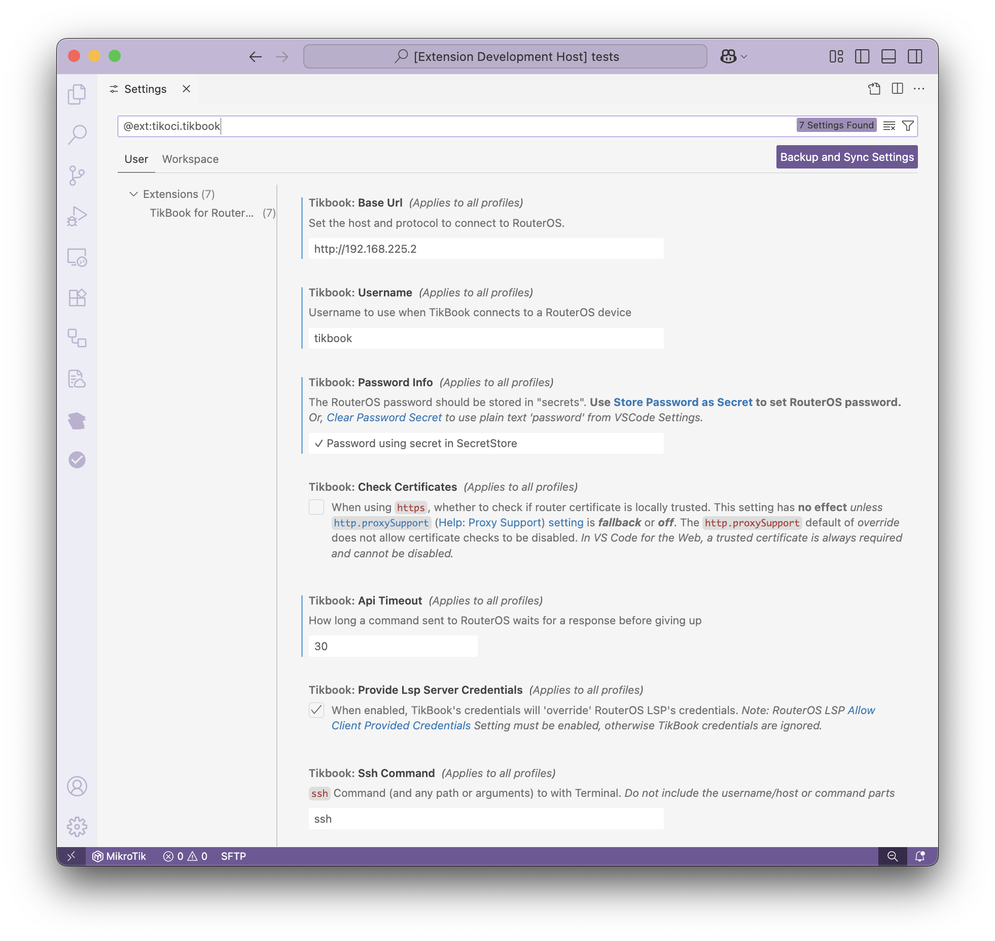The width and height of the screenshot is (995, 941).
Task: Click the filter settings funnel icon
Action: [908, 126]
